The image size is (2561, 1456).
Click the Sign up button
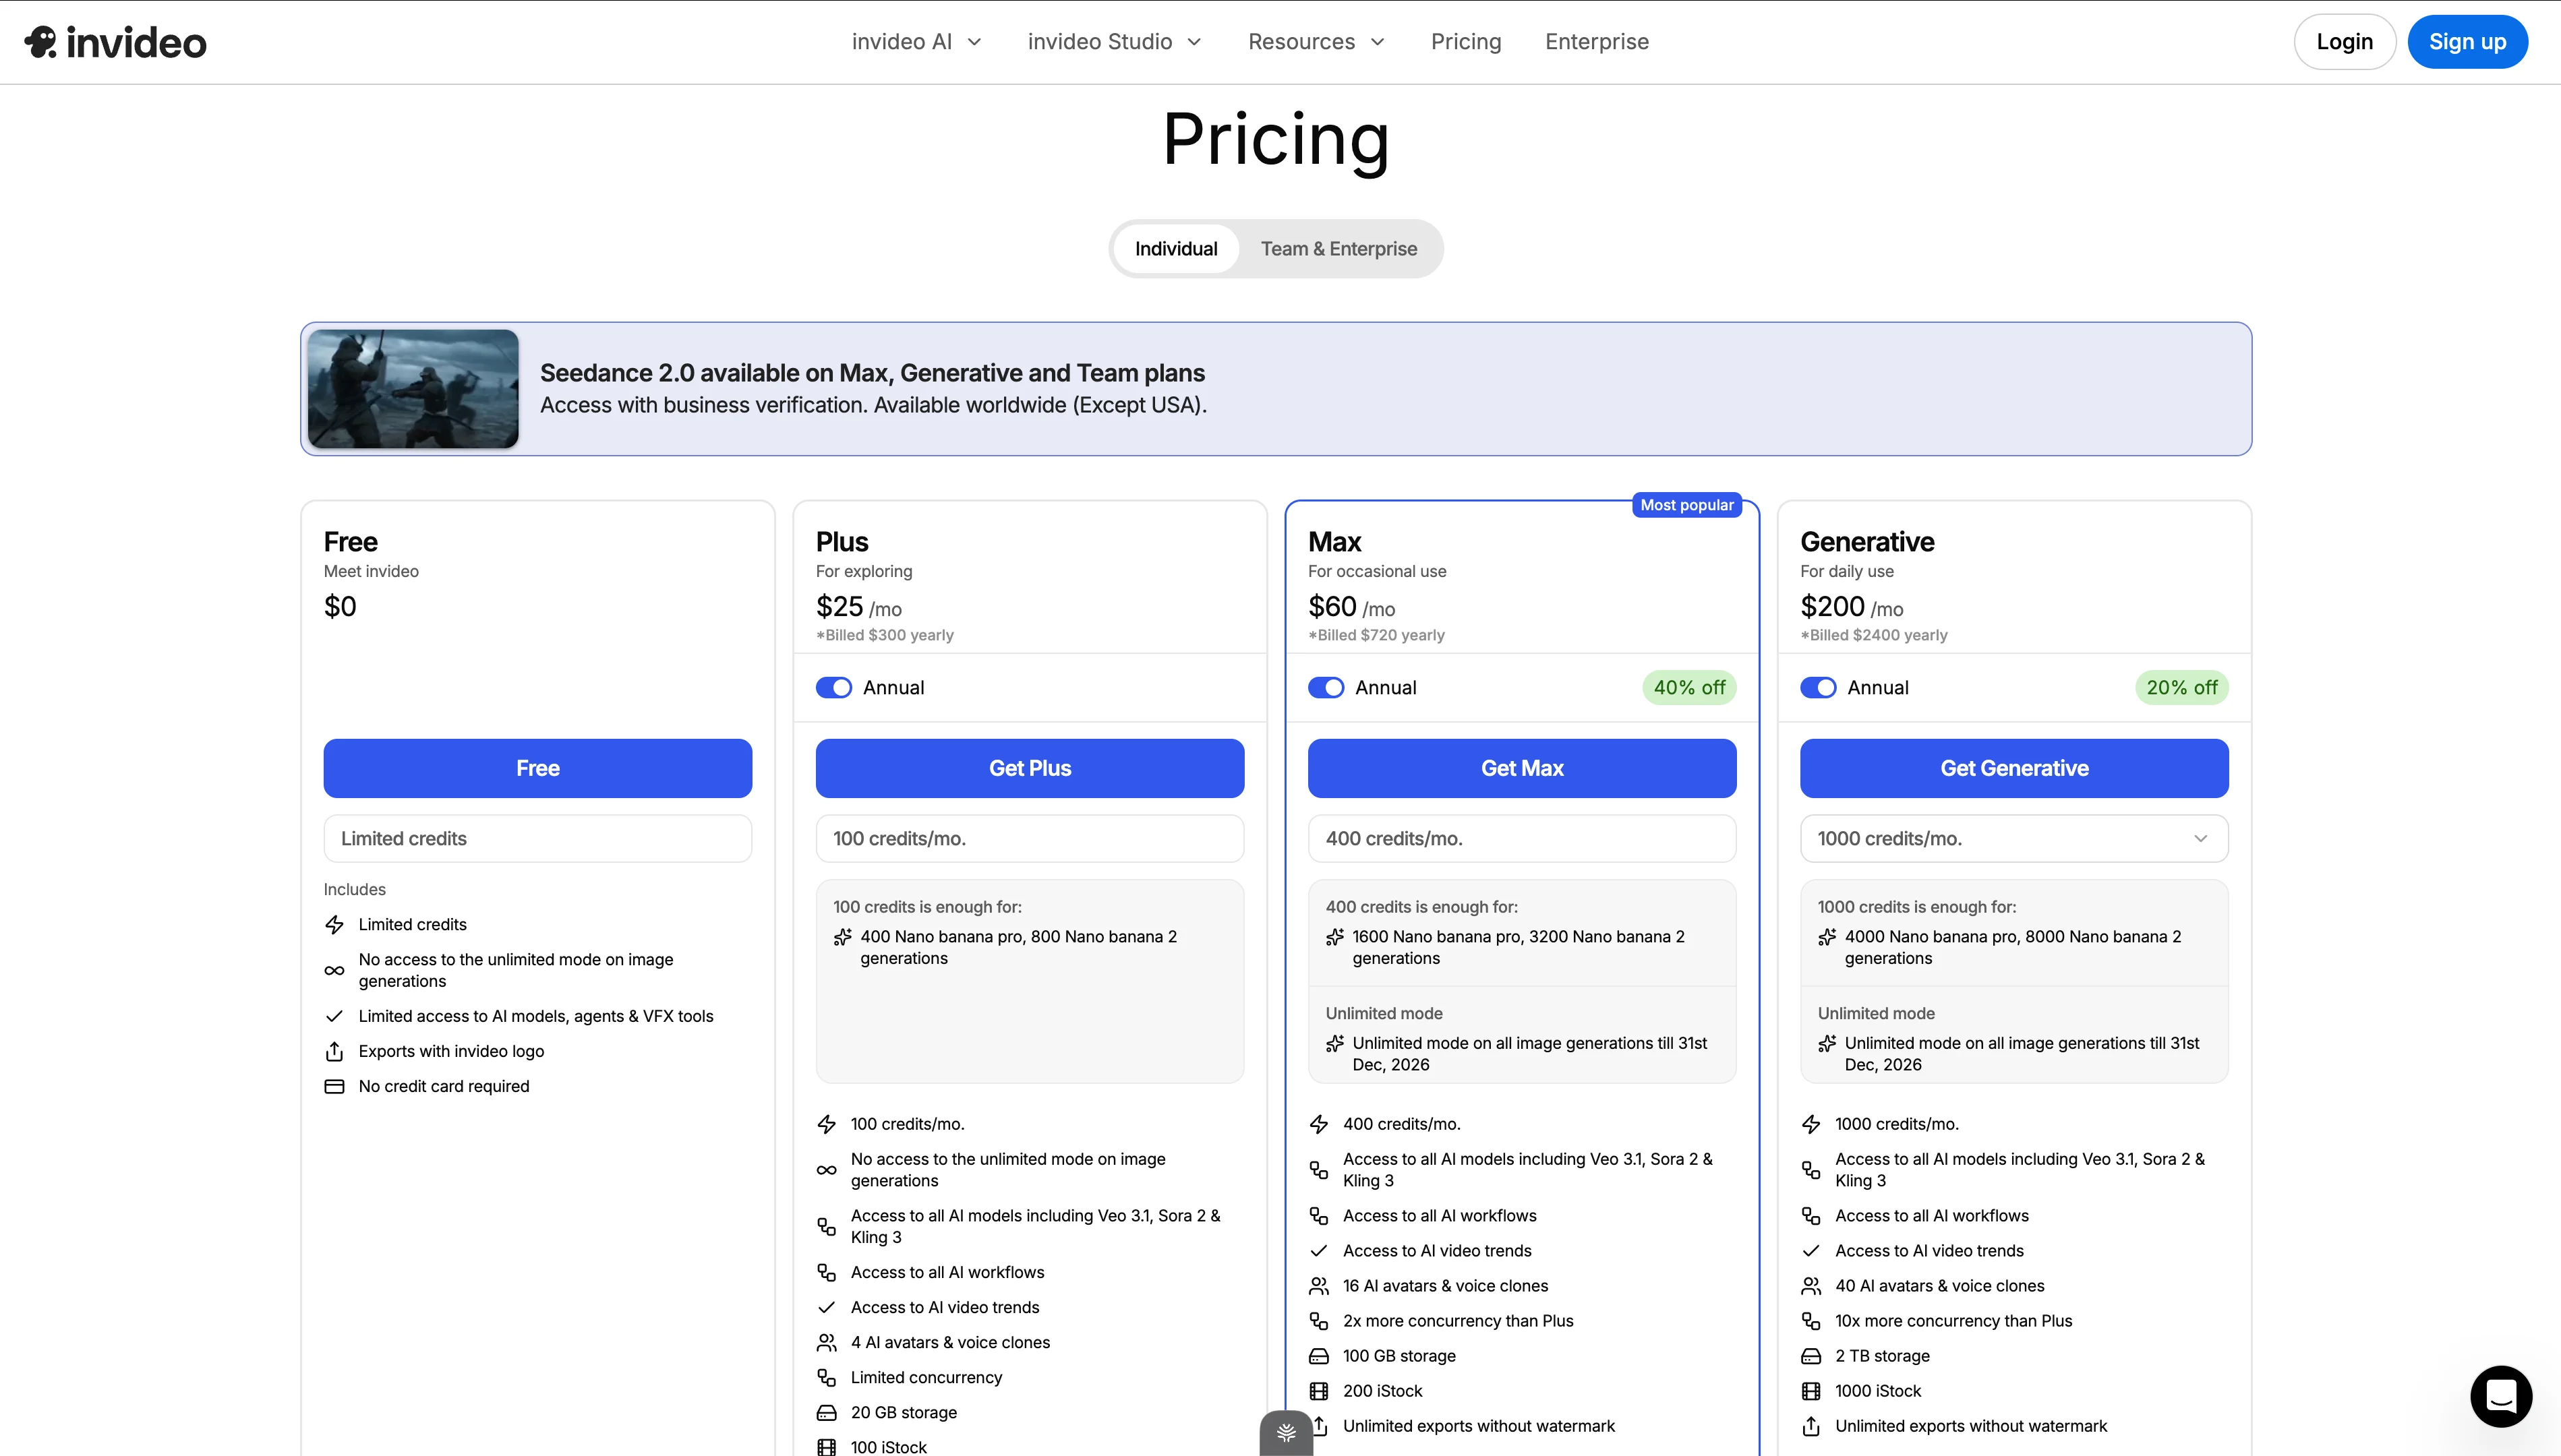(x=2467, y=41)
